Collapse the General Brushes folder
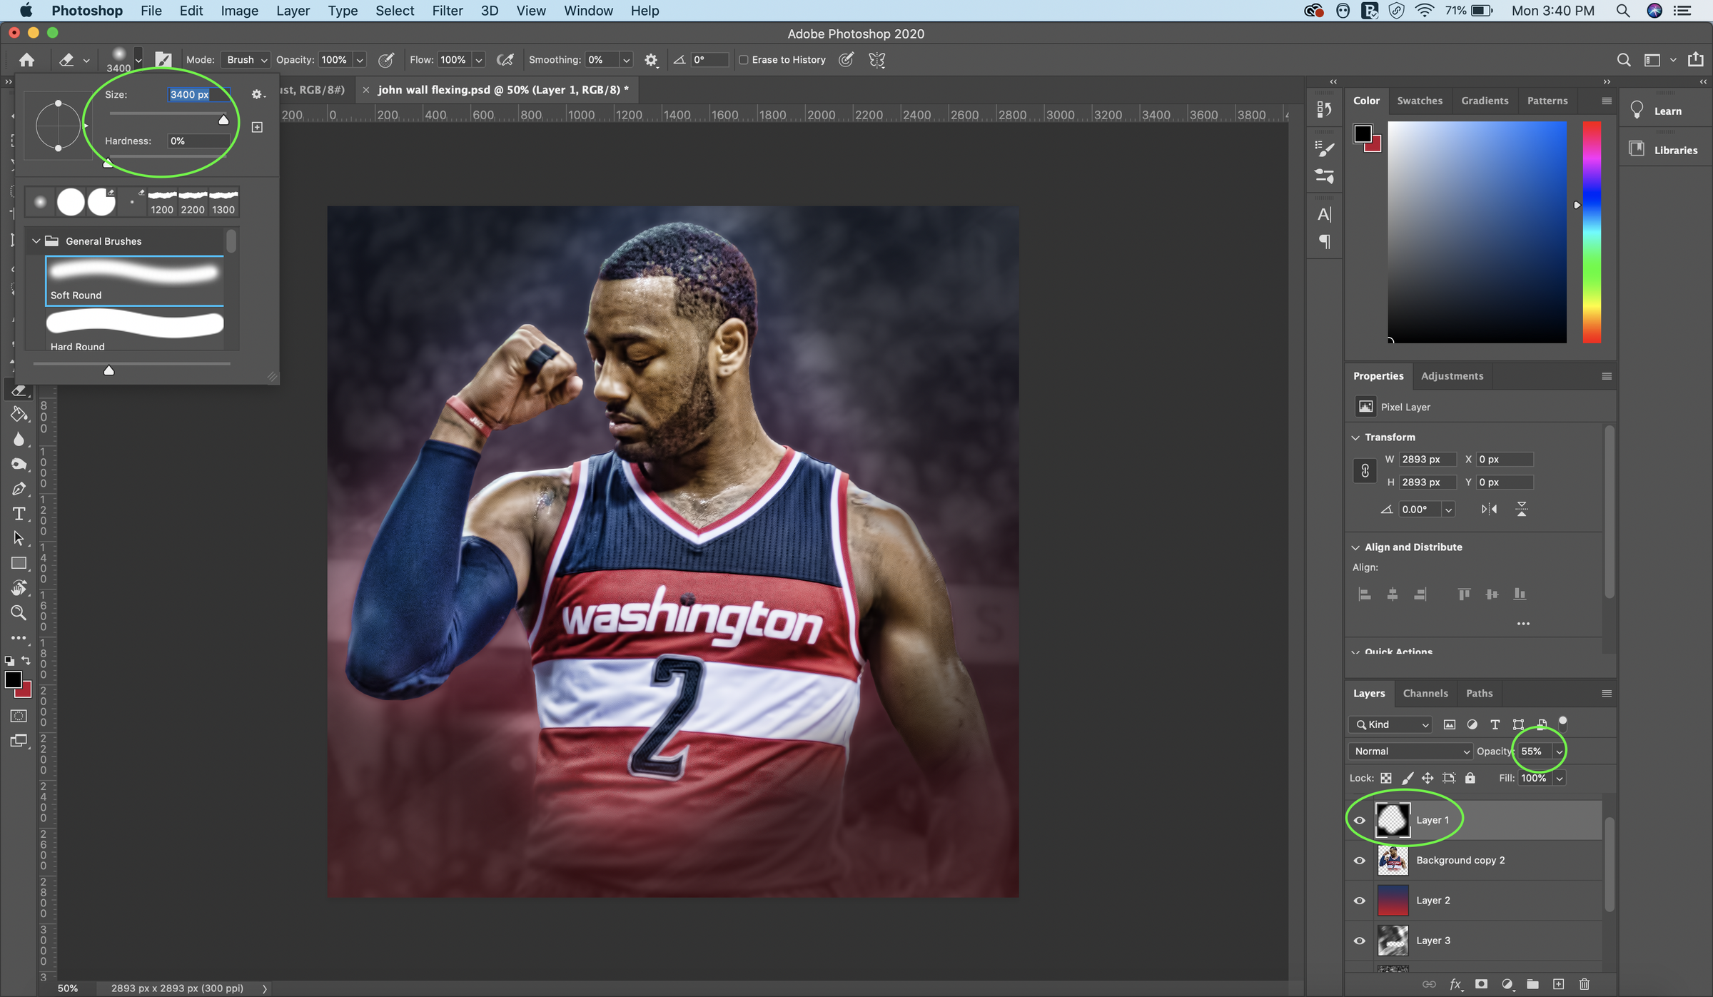 point(36,241)
